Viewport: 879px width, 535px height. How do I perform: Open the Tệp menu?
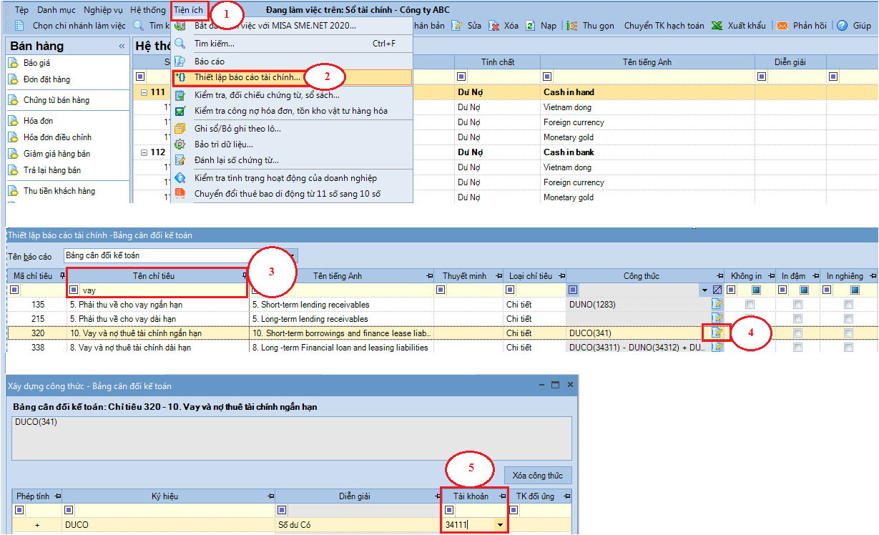click(x=22, y=11)
